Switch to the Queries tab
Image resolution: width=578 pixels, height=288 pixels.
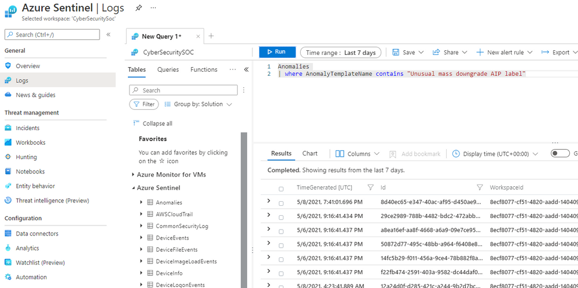[168, 69]
